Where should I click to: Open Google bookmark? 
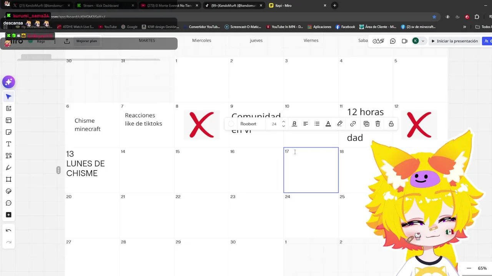pyautogui.click(x=129, y=27)
